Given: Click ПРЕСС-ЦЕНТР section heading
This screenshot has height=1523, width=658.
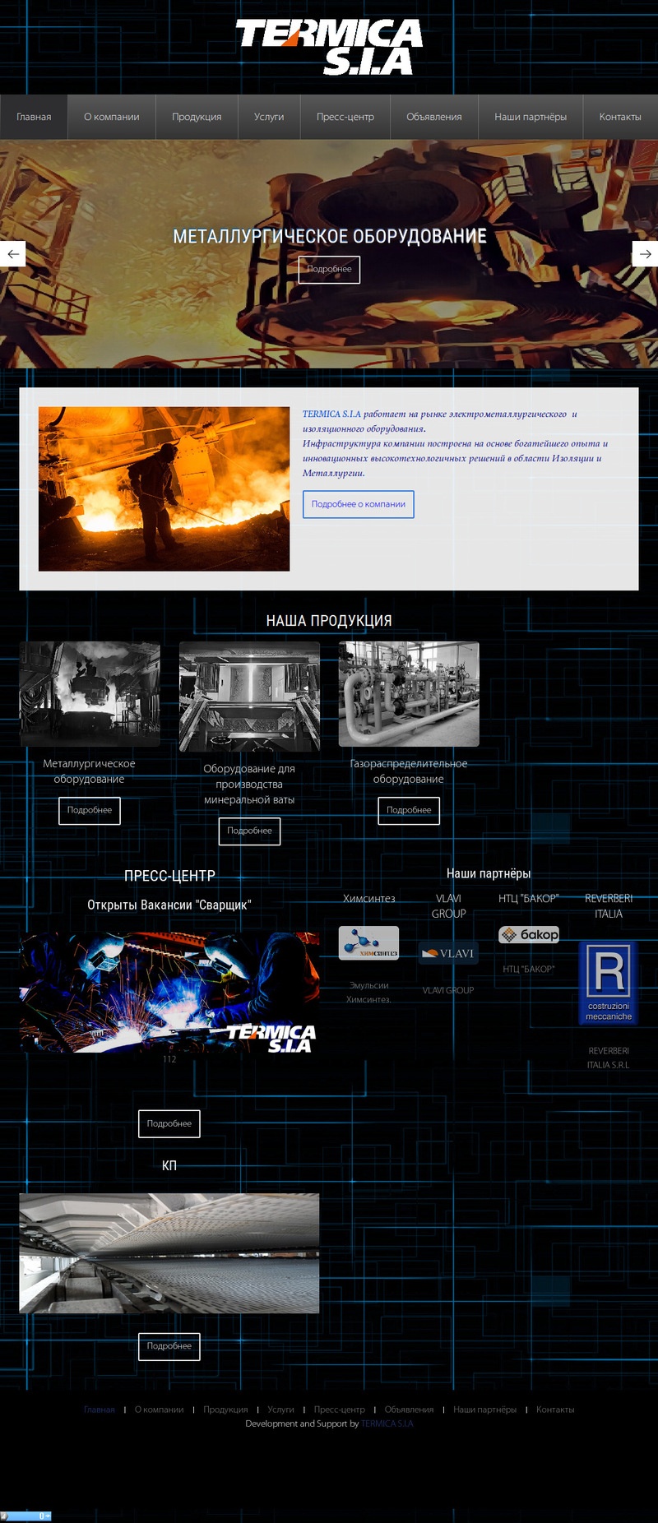Looking at the screenshot, I should [x=169, y=876].
